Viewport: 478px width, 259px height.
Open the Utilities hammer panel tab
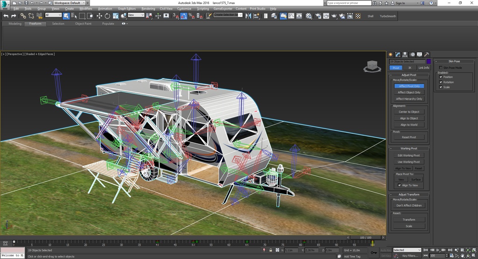pyautogui.click(x=427, y=55)
